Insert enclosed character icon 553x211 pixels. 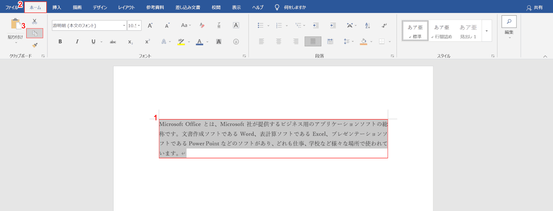pos(236,42)
